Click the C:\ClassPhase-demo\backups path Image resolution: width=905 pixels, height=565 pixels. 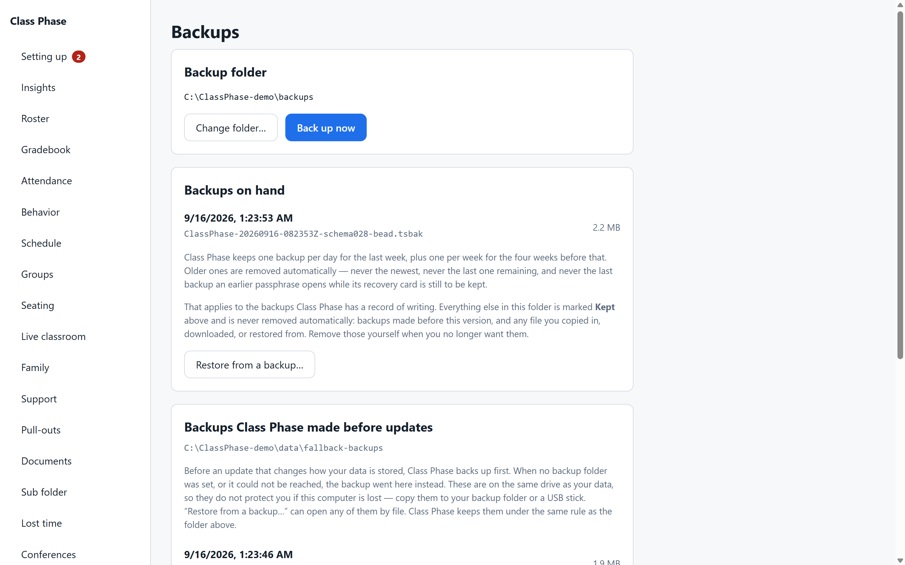point(248,97)
